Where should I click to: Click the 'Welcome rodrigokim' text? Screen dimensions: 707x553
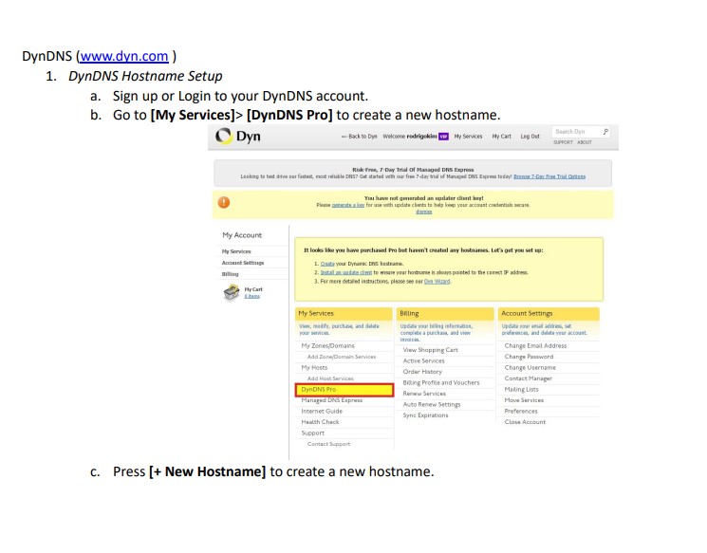click(x=410, y=136)
